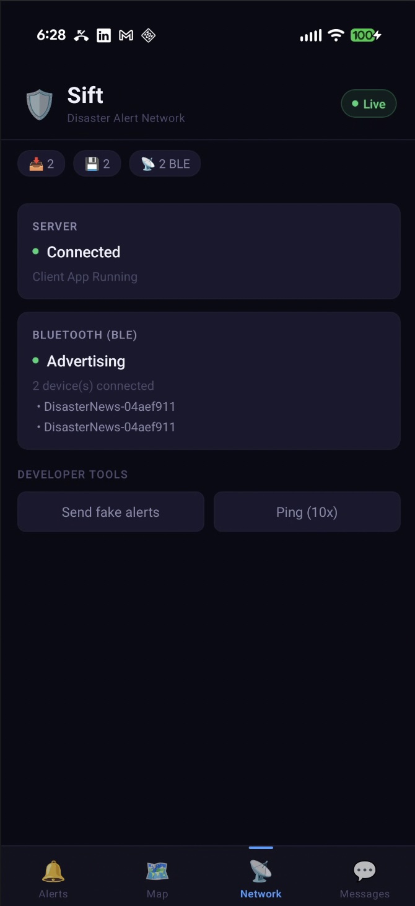Tap the Bluetooth Advertising status row
The width and height of the screenshot is (415, 906).
click(x=79, y=361)
